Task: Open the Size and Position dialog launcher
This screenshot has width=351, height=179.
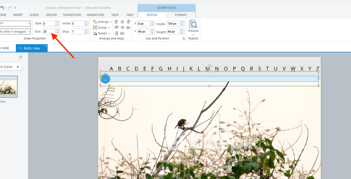Action: coord(183,39)
